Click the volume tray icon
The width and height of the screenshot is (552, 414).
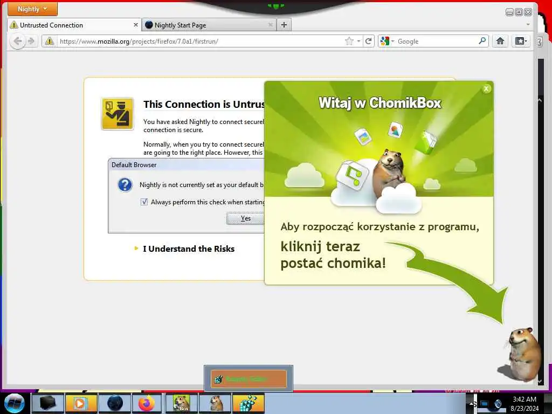tap(498, 404)
